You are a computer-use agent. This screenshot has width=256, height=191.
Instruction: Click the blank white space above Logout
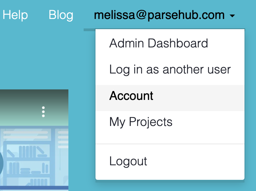[x=169, y=137]
